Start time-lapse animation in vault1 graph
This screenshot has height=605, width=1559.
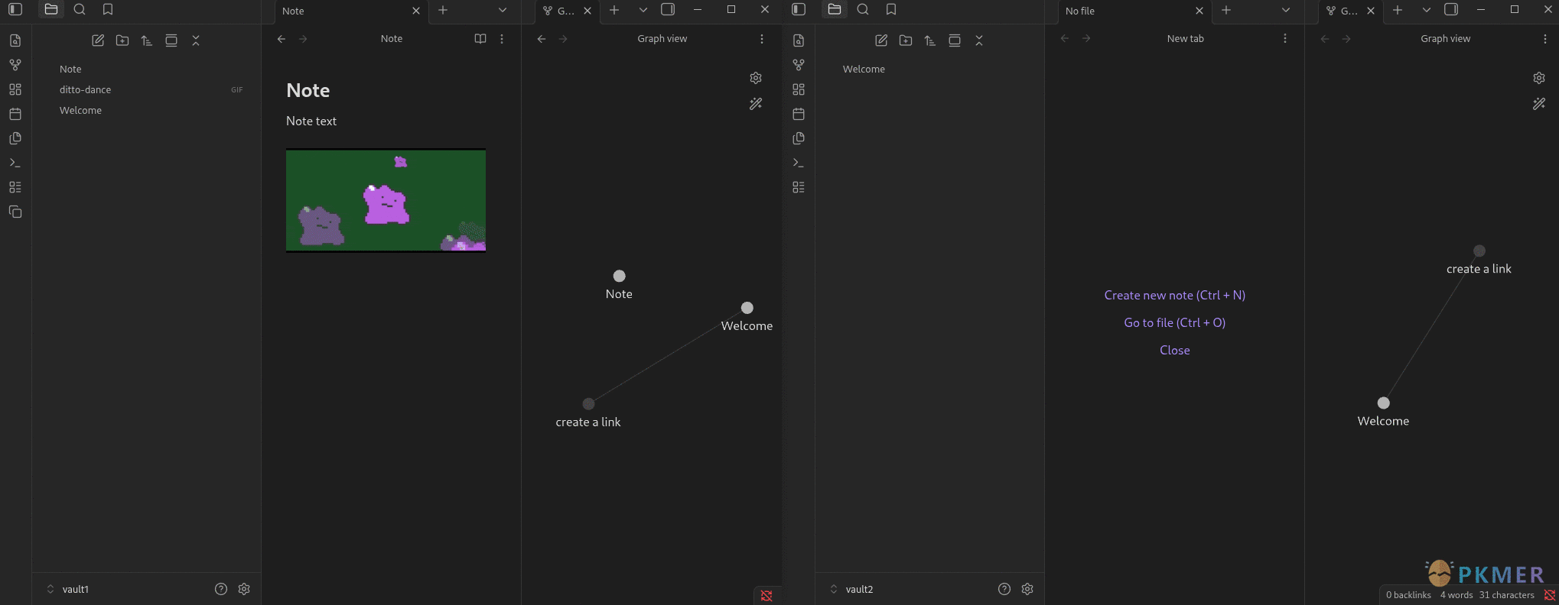click(756, 104)
